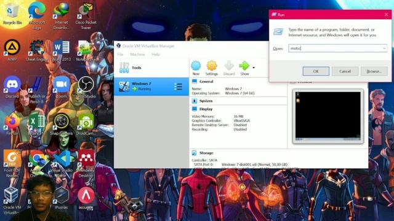Click 'Controller: SATA' text under Storage
The height and width of the screenshot is (221, 394).
pos(204,160)
